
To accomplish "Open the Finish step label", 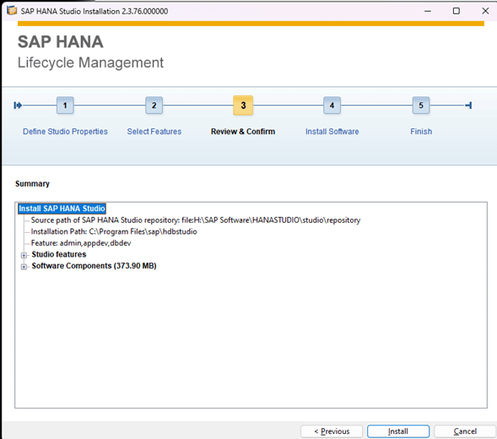I will point(421,132).
